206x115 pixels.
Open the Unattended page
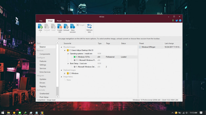coord(44,94)
